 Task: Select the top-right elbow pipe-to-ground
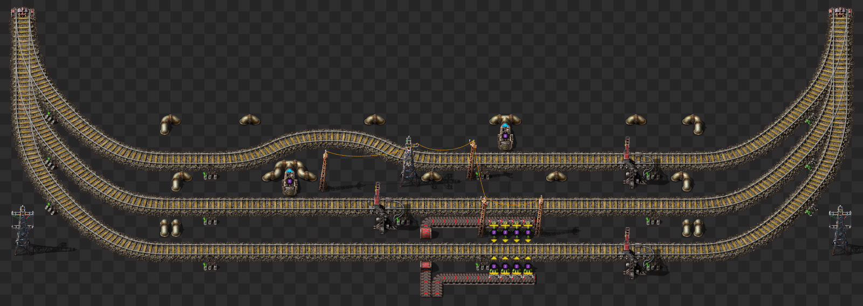693,124
